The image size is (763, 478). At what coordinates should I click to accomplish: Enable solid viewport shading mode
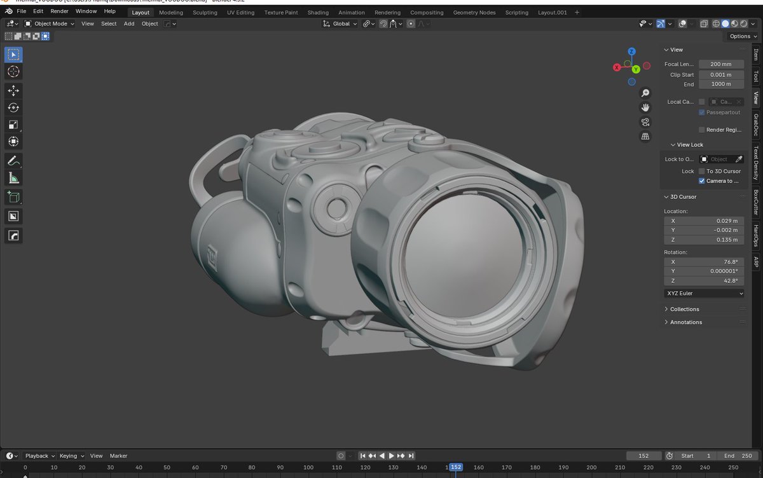tap(725, 24)
